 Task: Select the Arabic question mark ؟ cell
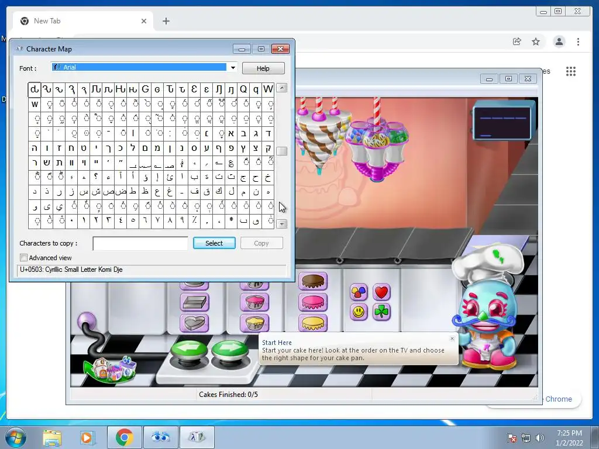coord(97,178)
